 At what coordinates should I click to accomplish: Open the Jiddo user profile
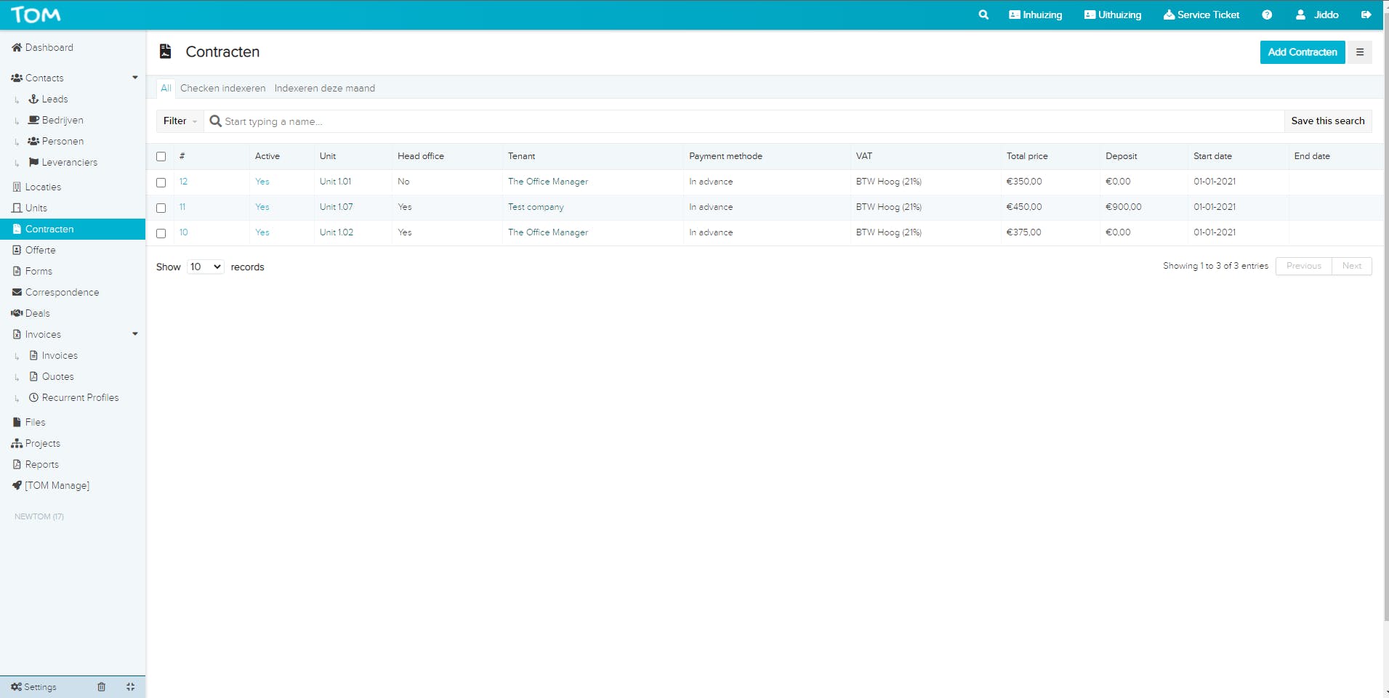click(x=1317, y=15)
